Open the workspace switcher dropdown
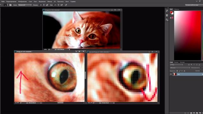Image resolution: width=203 pixels, height=114 pixels. tap(193, 5)
